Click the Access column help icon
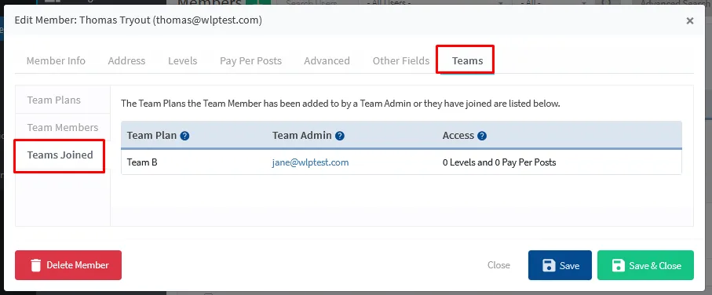This screenshot has width=712, height=295. coord(482,136)
